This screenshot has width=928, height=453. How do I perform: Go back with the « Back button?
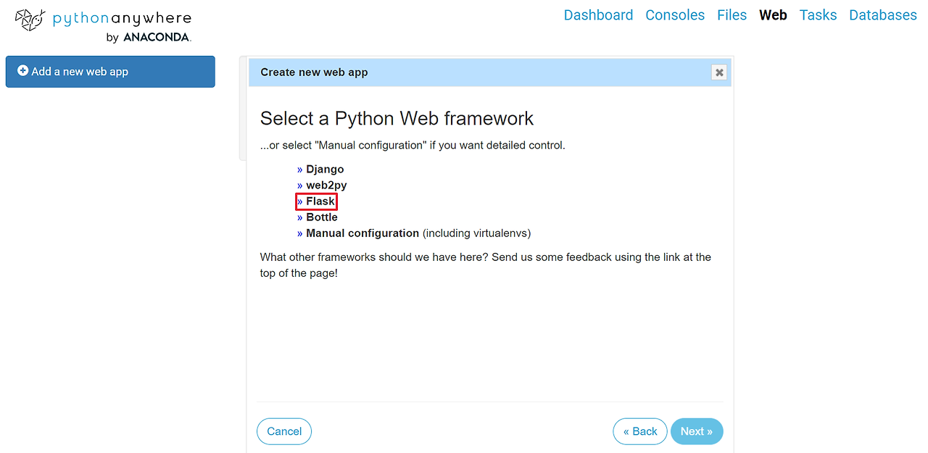point(640,431)
